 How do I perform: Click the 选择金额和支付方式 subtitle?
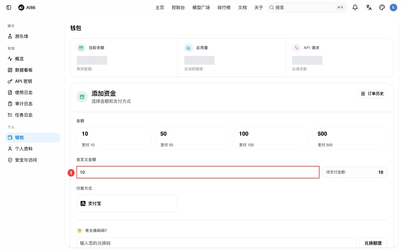tap(111, 101)
